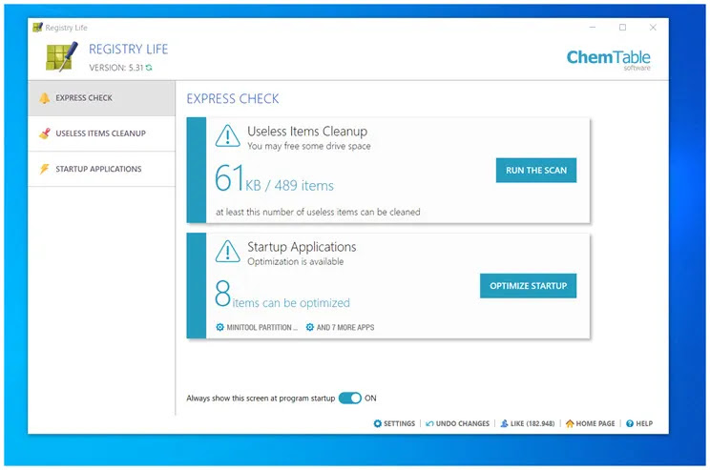Screen dimensions: 710x470
Task: Open the Express Check tab
Action: pos(101,98)
